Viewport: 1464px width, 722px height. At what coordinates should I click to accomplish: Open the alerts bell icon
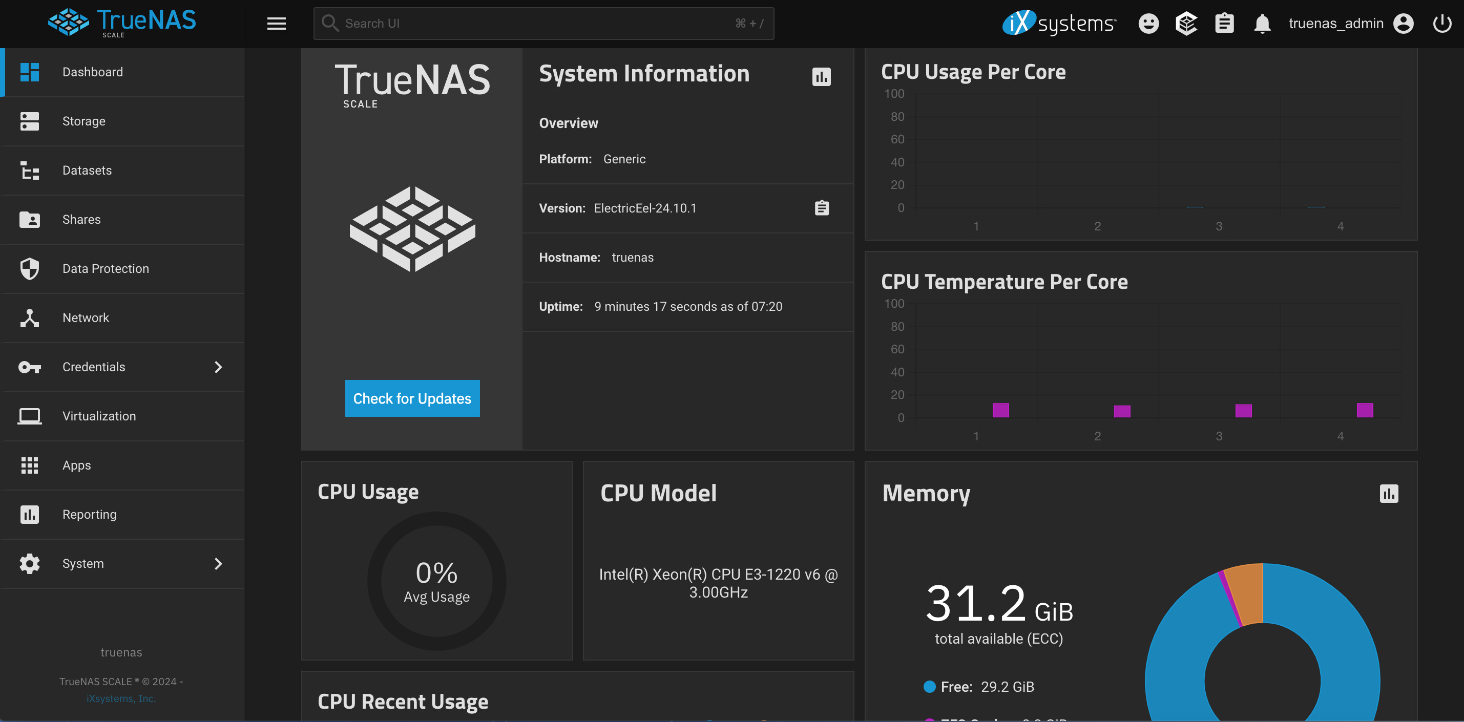[x=1262, y=23]
